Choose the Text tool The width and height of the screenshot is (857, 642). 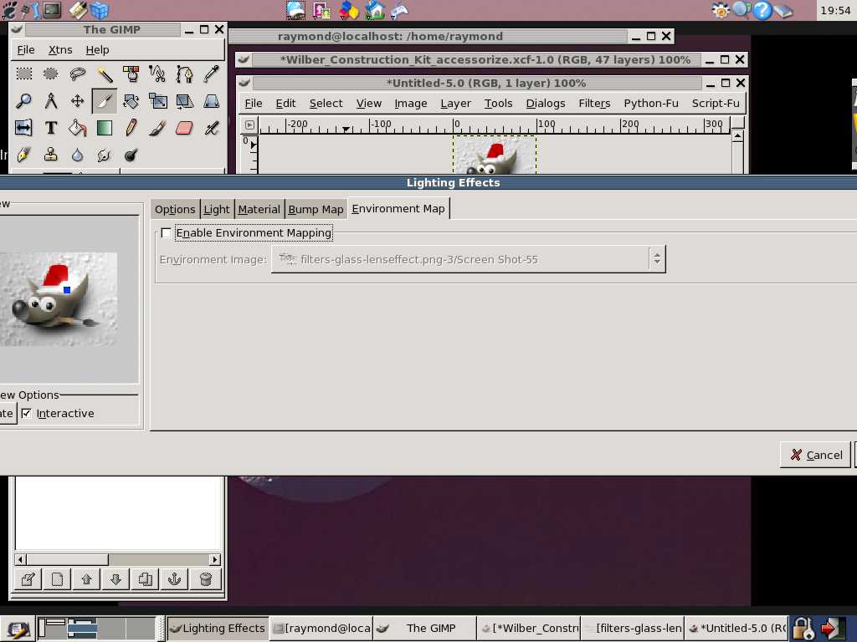[x=50, y=128]
